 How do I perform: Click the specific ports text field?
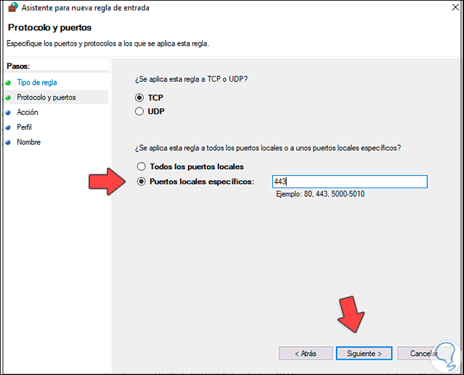(x=348, y=182)
